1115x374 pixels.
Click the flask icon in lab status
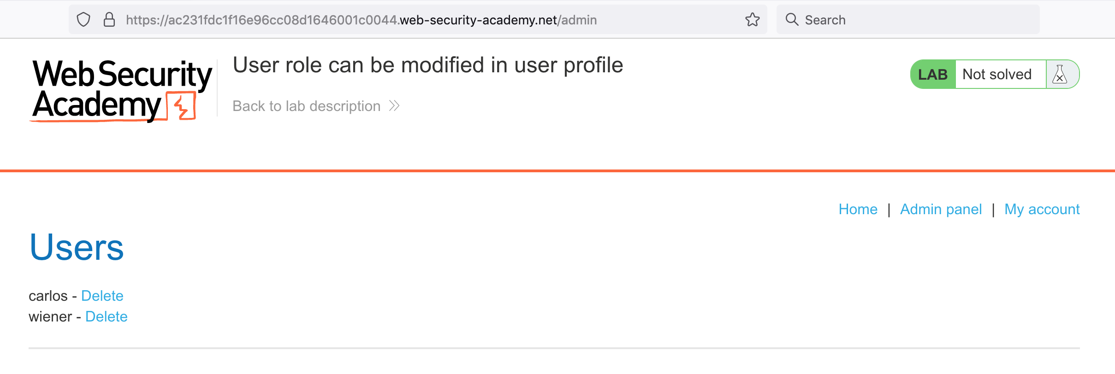click(1060, 74)
